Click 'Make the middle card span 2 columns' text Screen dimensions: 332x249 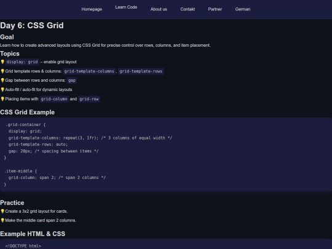click(x=41, y=221)
